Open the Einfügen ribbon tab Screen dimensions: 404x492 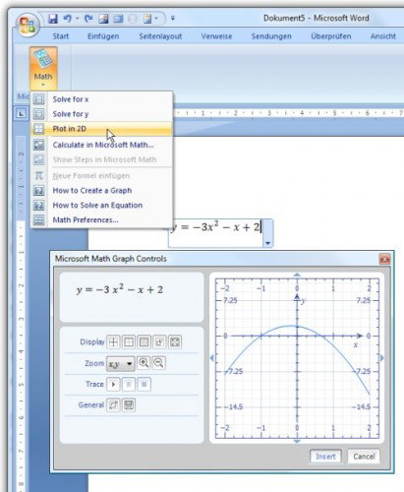(103, 36)
